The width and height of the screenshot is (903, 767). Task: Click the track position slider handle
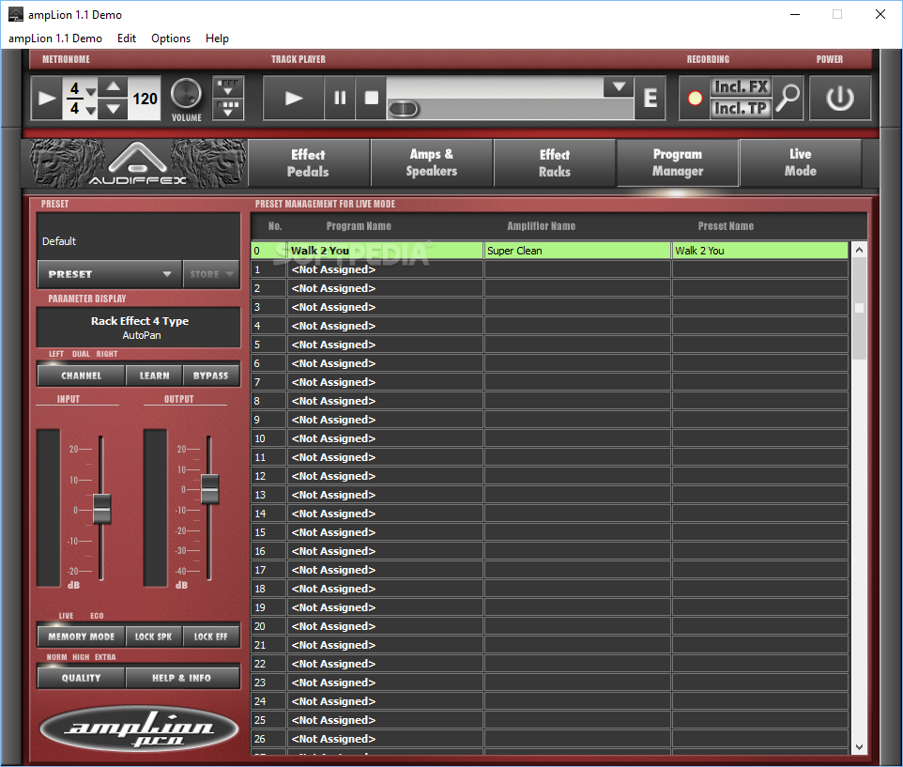coord(404,109)
